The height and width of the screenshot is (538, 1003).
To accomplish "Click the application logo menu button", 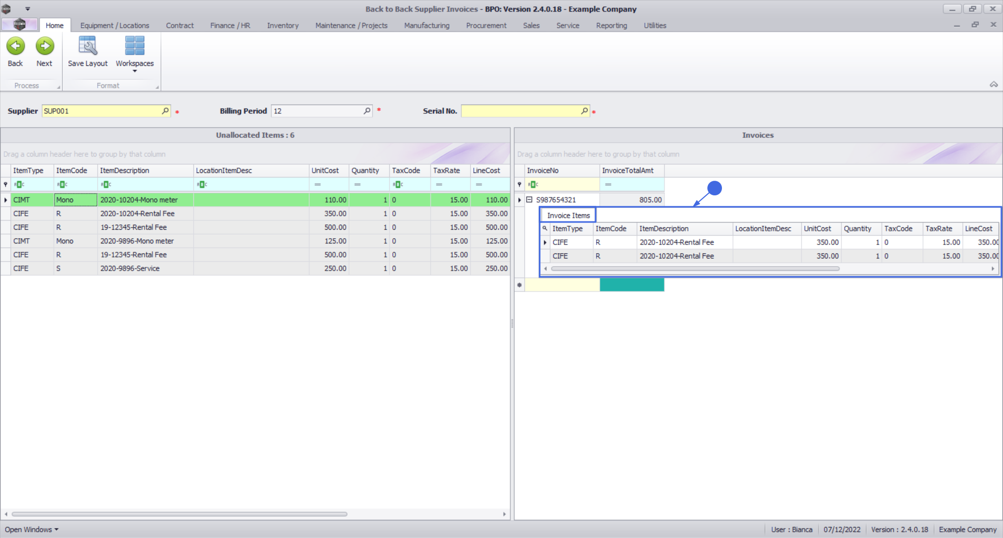I will click(x=19, y=25).
